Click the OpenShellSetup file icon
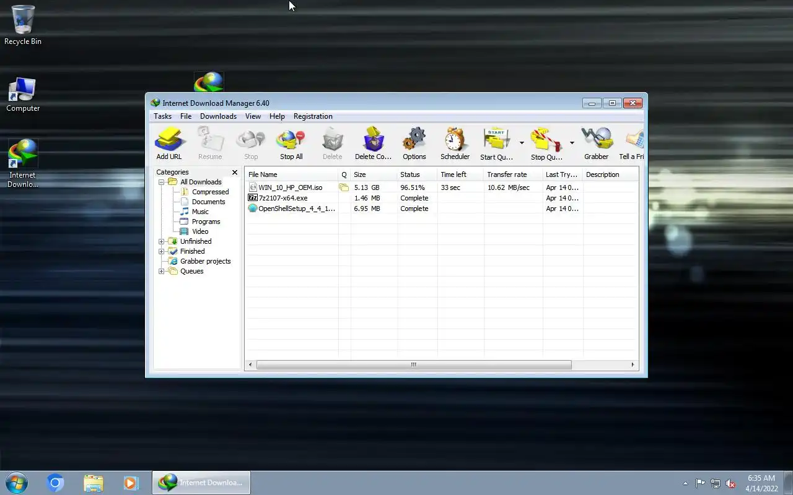The image size is (793, 495). pos(252,209)
